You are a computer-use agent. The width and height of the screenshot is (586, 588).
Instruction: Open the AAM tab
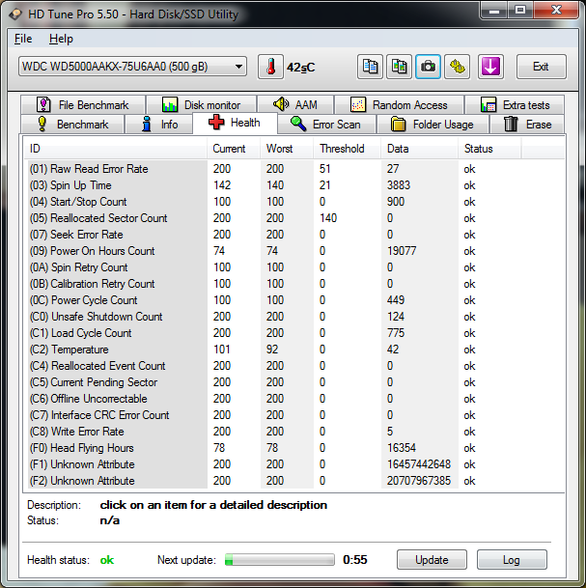(295, 104)
